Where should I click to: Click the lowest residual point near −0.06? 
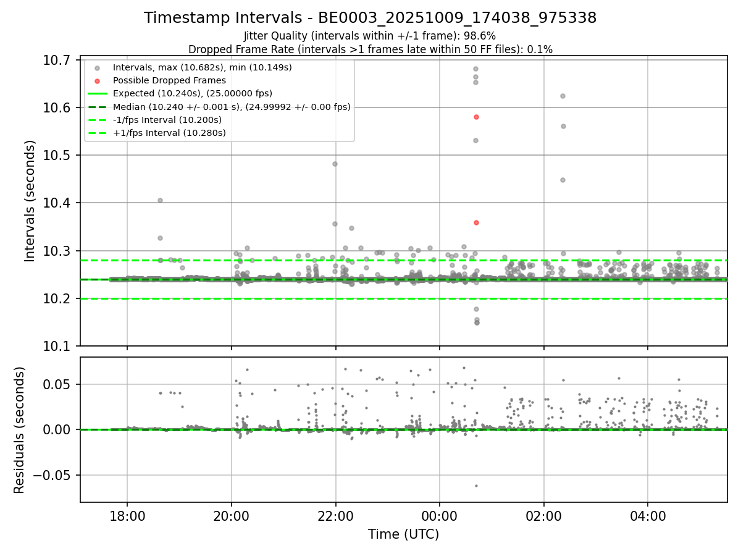point(476,486)
